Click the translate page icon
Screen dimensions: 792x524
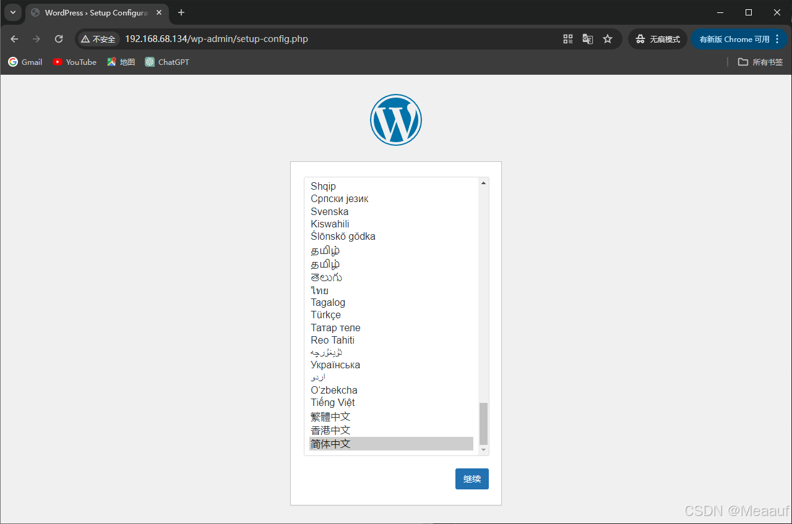point(588,39)
